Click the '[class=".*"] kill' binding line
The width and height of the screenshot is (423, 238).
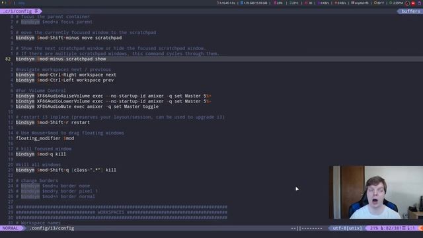[66, 170]
